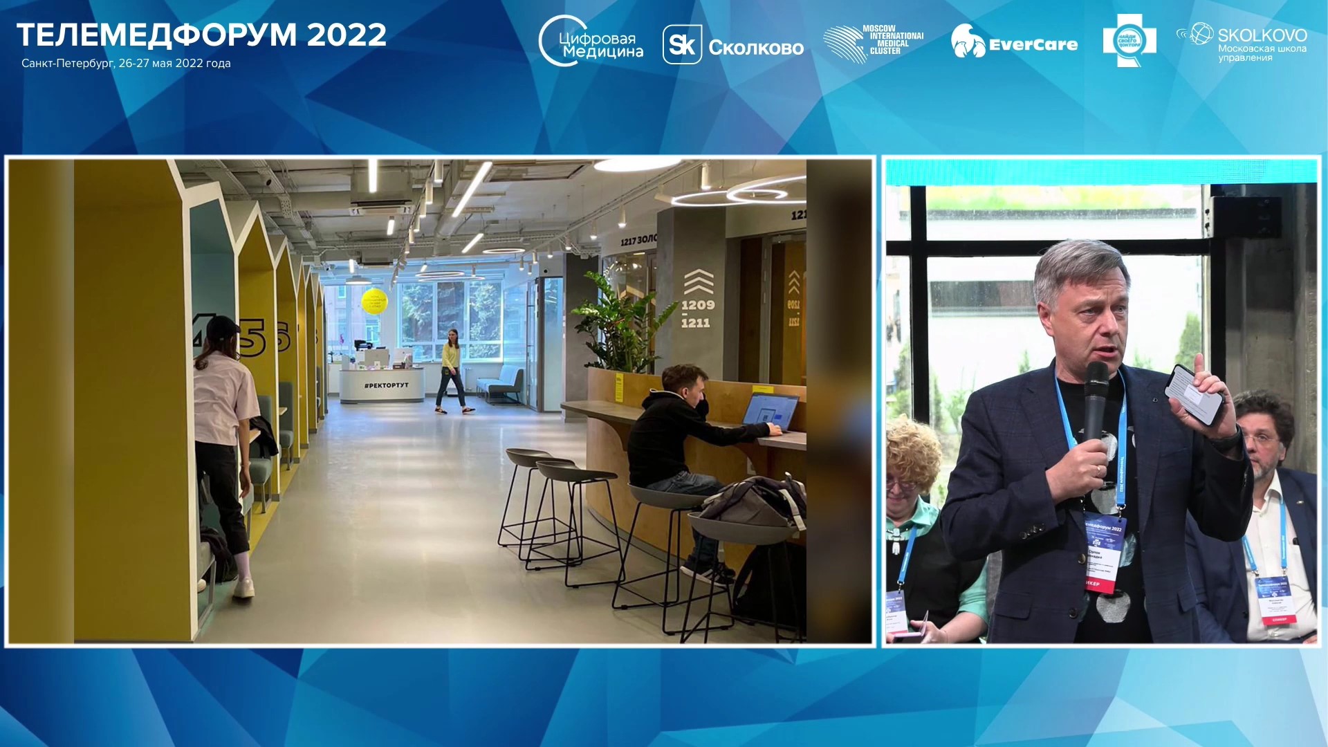
Task: Click the Цифровая Медицина logo
Action: pos(591,43)
